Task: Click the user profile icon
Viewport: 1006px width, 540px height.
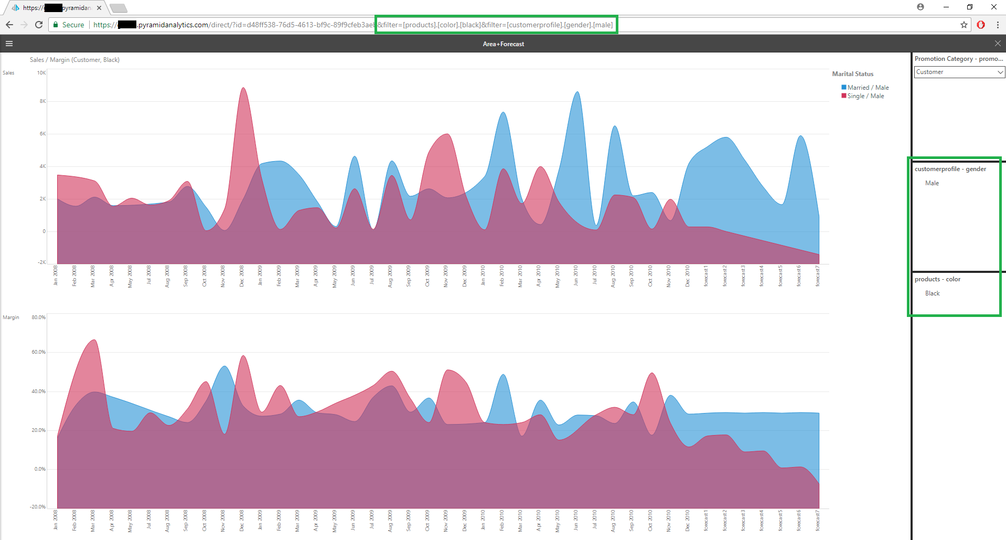Action: 921,7
